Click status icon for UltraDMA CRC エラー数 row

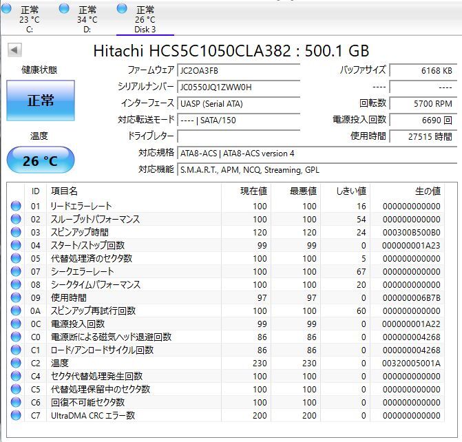pos(16,415)
